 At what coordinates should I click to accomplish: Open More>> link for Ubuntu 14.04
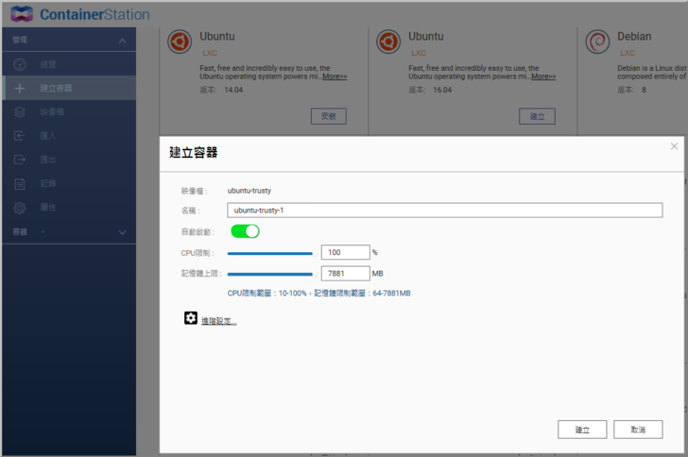click(335, 76)
